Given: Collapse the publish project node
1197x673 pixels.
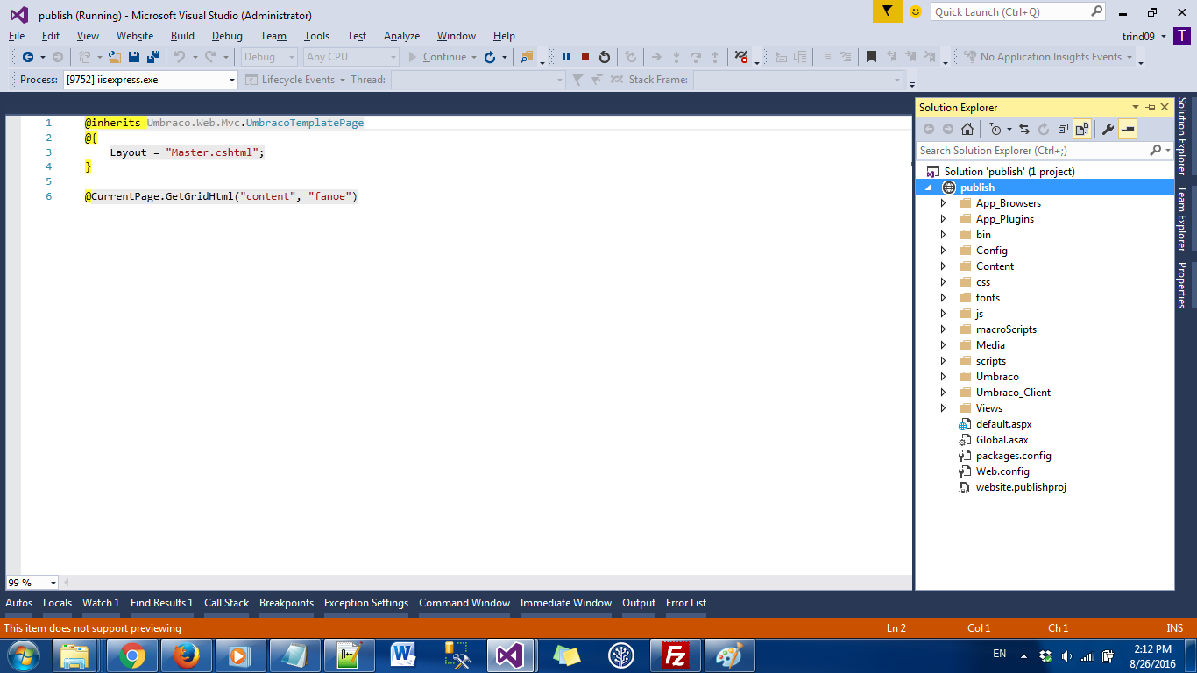Looking at the screenshot, I should click(x=928, y=188).
